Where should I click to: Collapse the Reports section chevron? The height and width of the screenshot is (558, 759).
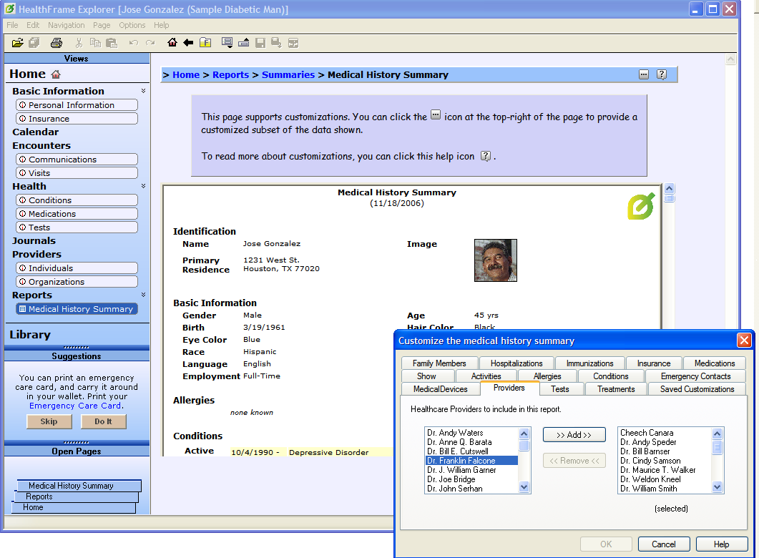coord(143,295)
